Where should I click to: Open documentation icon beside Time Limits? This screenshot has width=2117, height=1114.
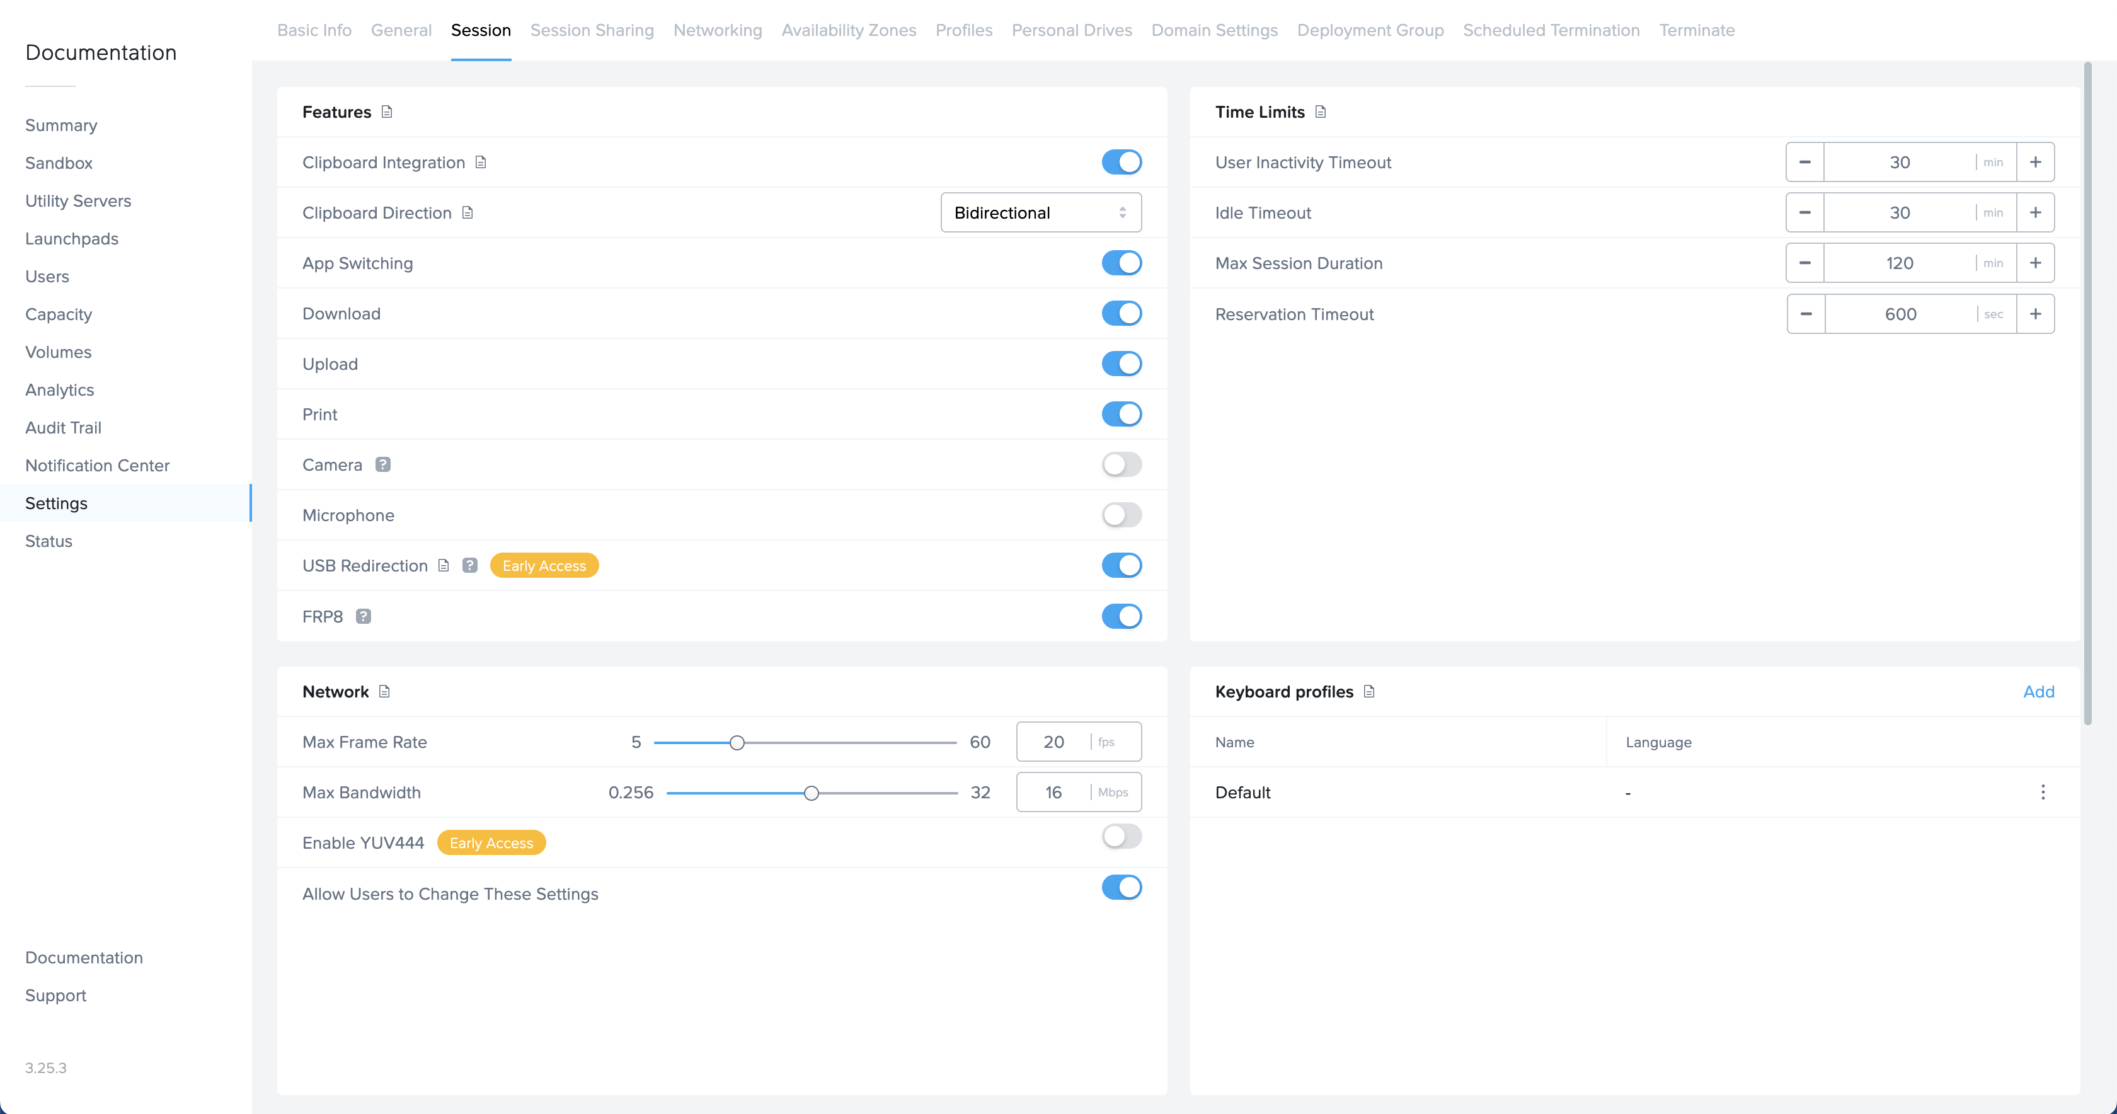[1320, 112]
